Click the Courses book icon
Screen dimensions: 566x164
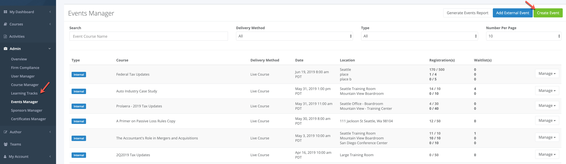(5, 24)
